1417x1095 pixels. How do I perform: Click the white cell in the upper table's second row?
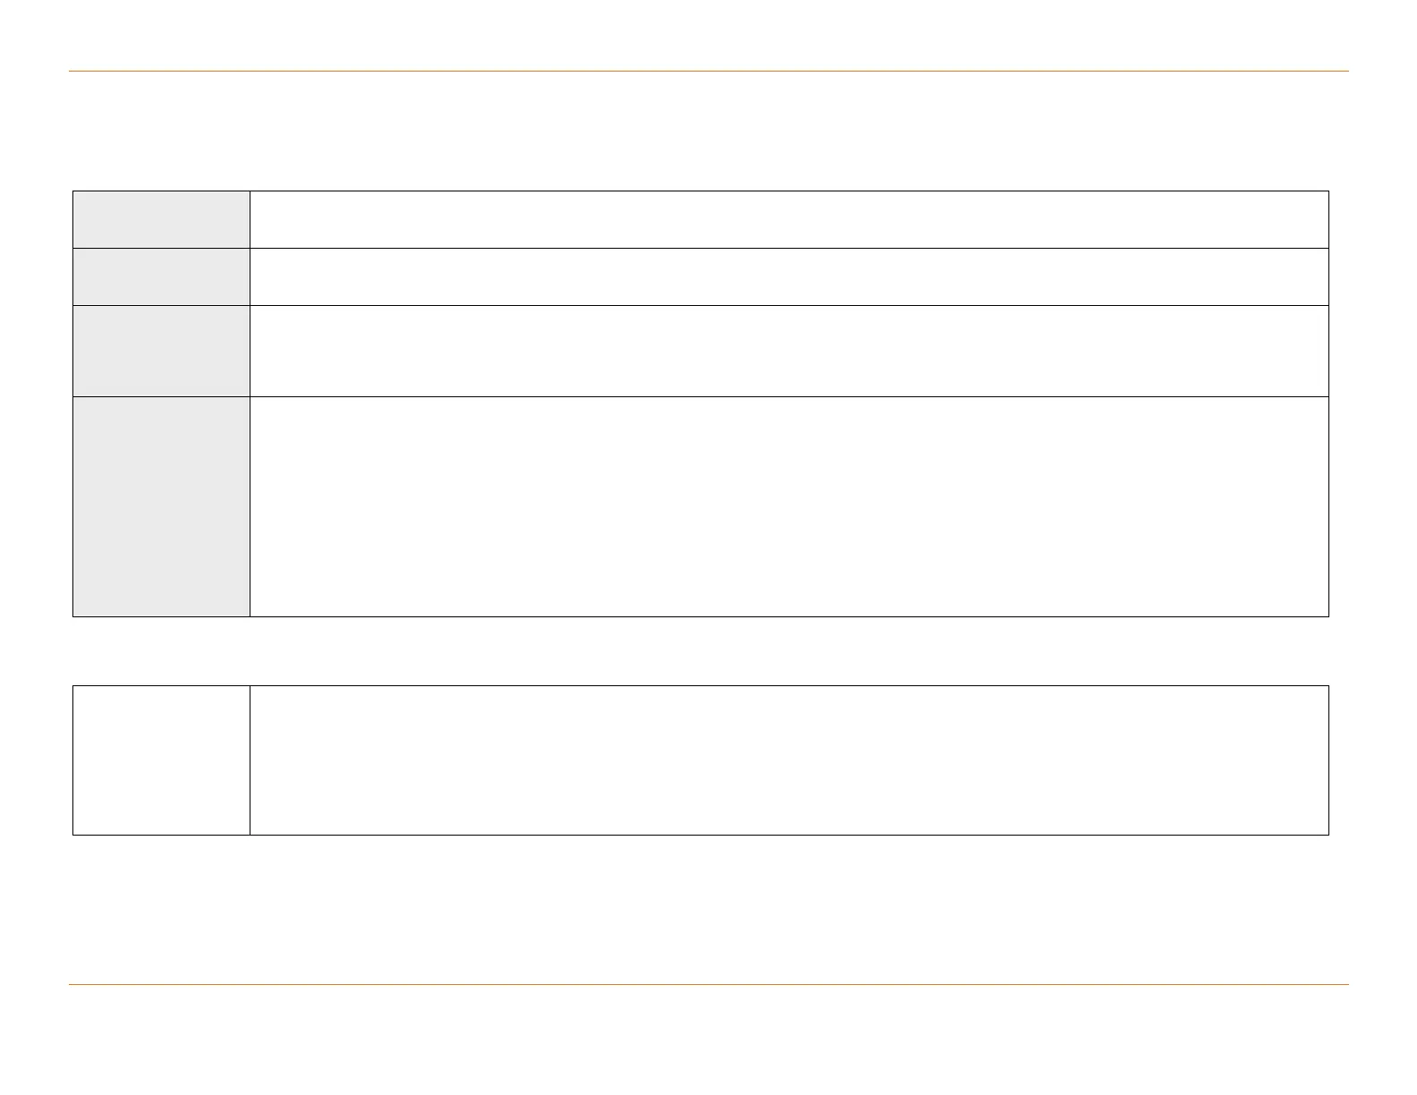point(789,276)
